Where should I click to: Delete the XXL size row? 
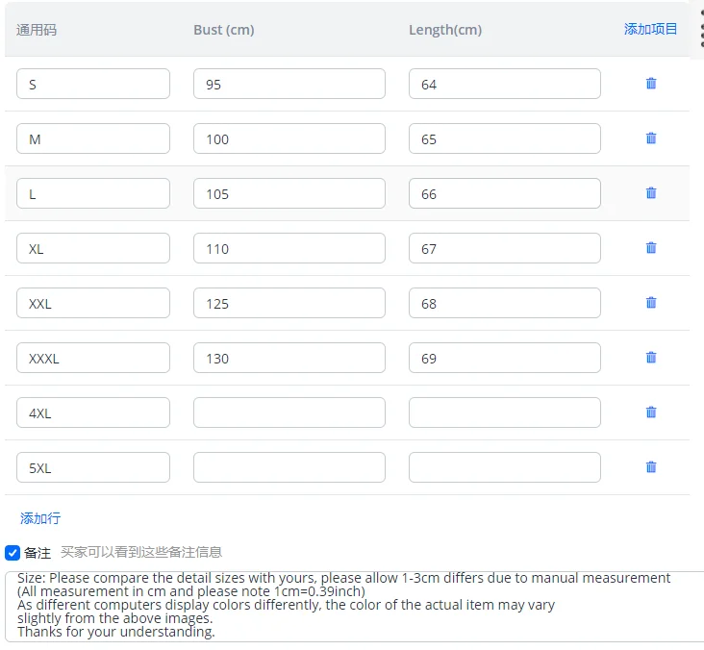(x=651, y=303)
